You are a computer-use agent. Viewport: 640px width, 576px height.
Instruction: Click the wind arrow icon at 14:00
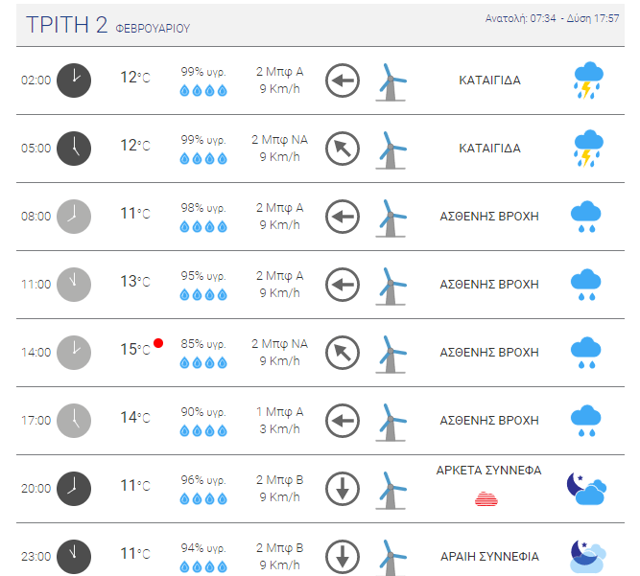click(343, 353)
